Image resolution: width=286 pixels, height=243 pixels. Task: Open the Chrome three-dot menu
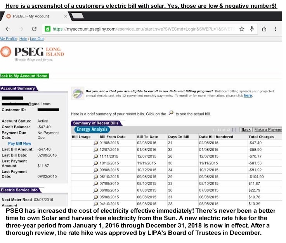click(x=276, y=29)
